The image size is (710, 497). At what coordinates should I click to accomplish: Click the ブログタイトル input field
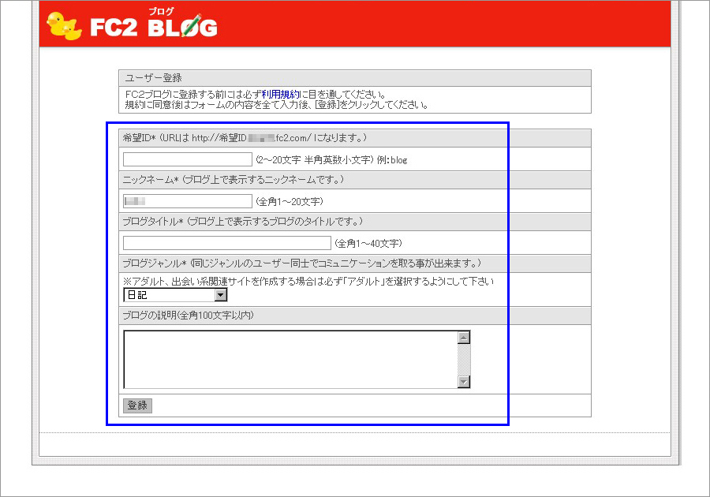click(x=227, y=243)
